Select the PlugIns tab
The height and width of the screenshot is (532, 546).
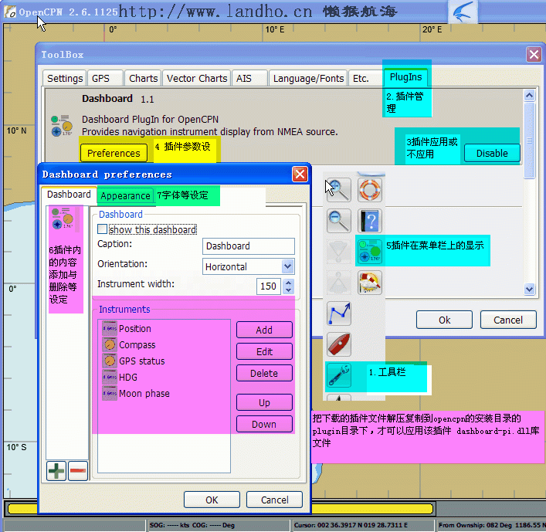[406, 77]
